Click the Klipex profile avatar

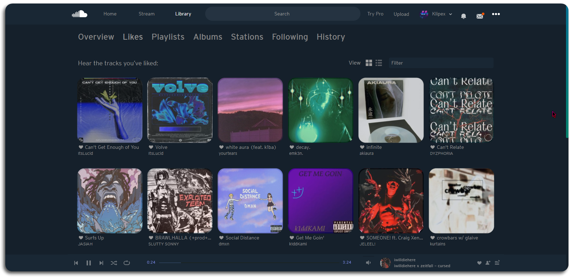[424, 14]
